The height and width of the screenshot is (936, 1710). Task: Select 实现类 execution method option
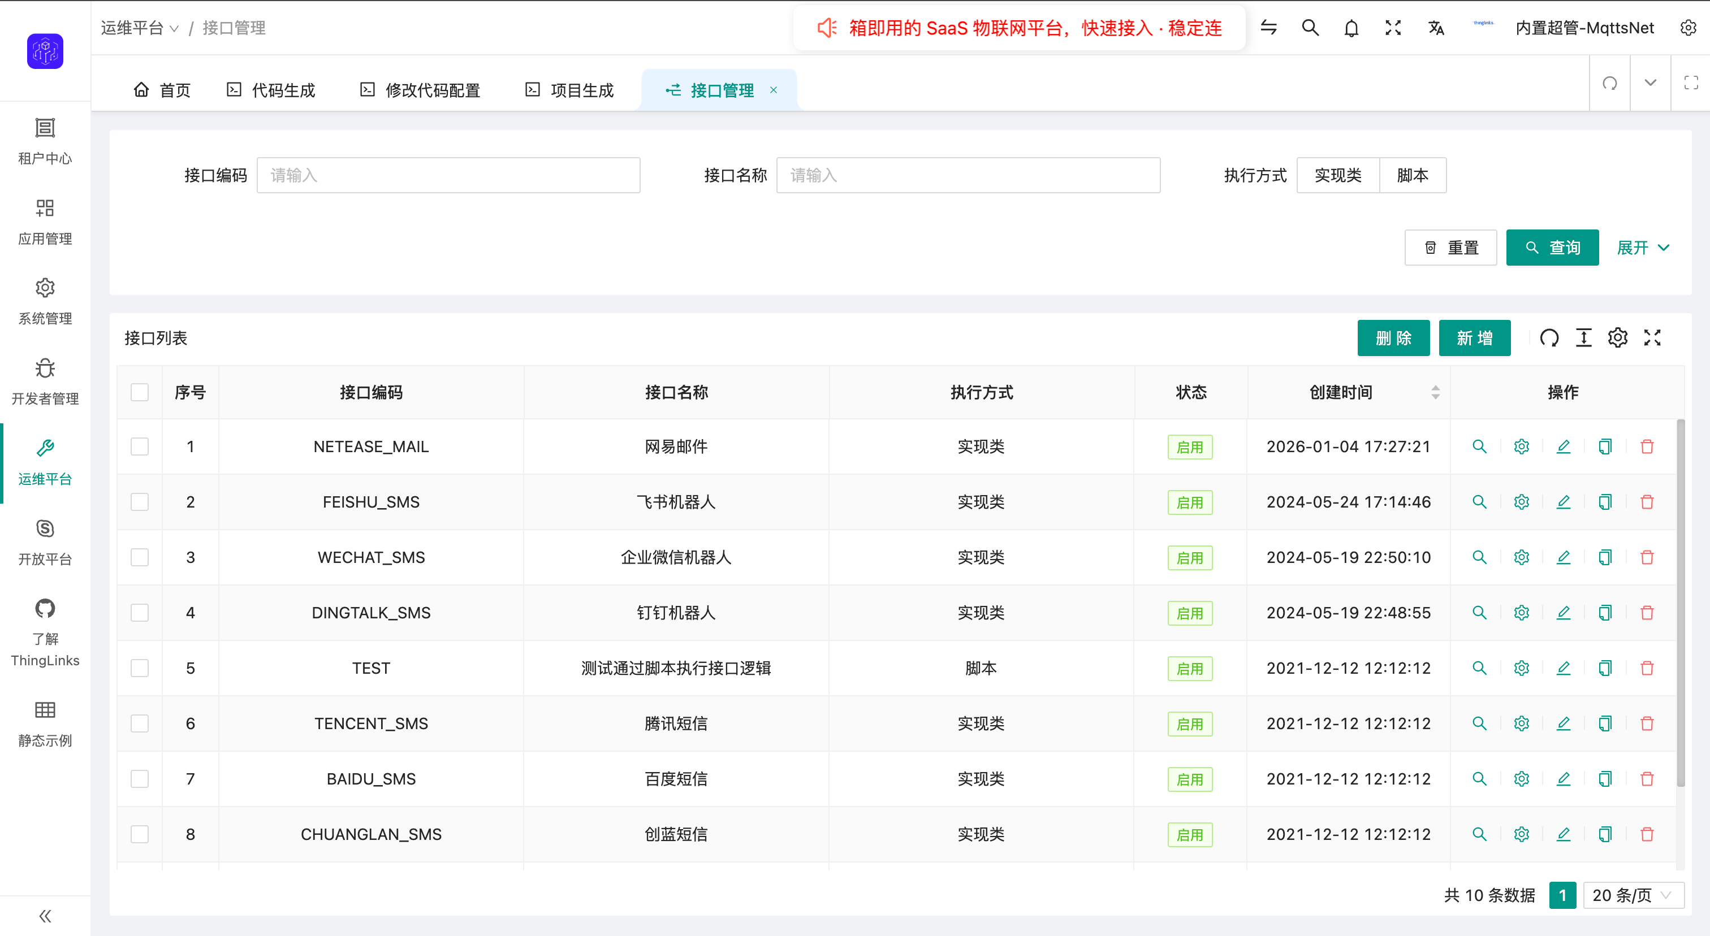(1337, 175)
